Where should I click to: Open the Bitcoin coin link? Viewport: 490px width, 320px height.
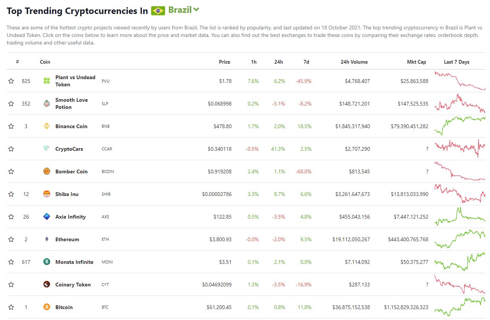64,307
